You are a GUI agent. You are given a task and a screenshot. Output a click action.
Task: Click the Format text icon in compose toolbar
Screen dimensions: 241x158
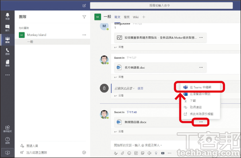coord(116,153)
